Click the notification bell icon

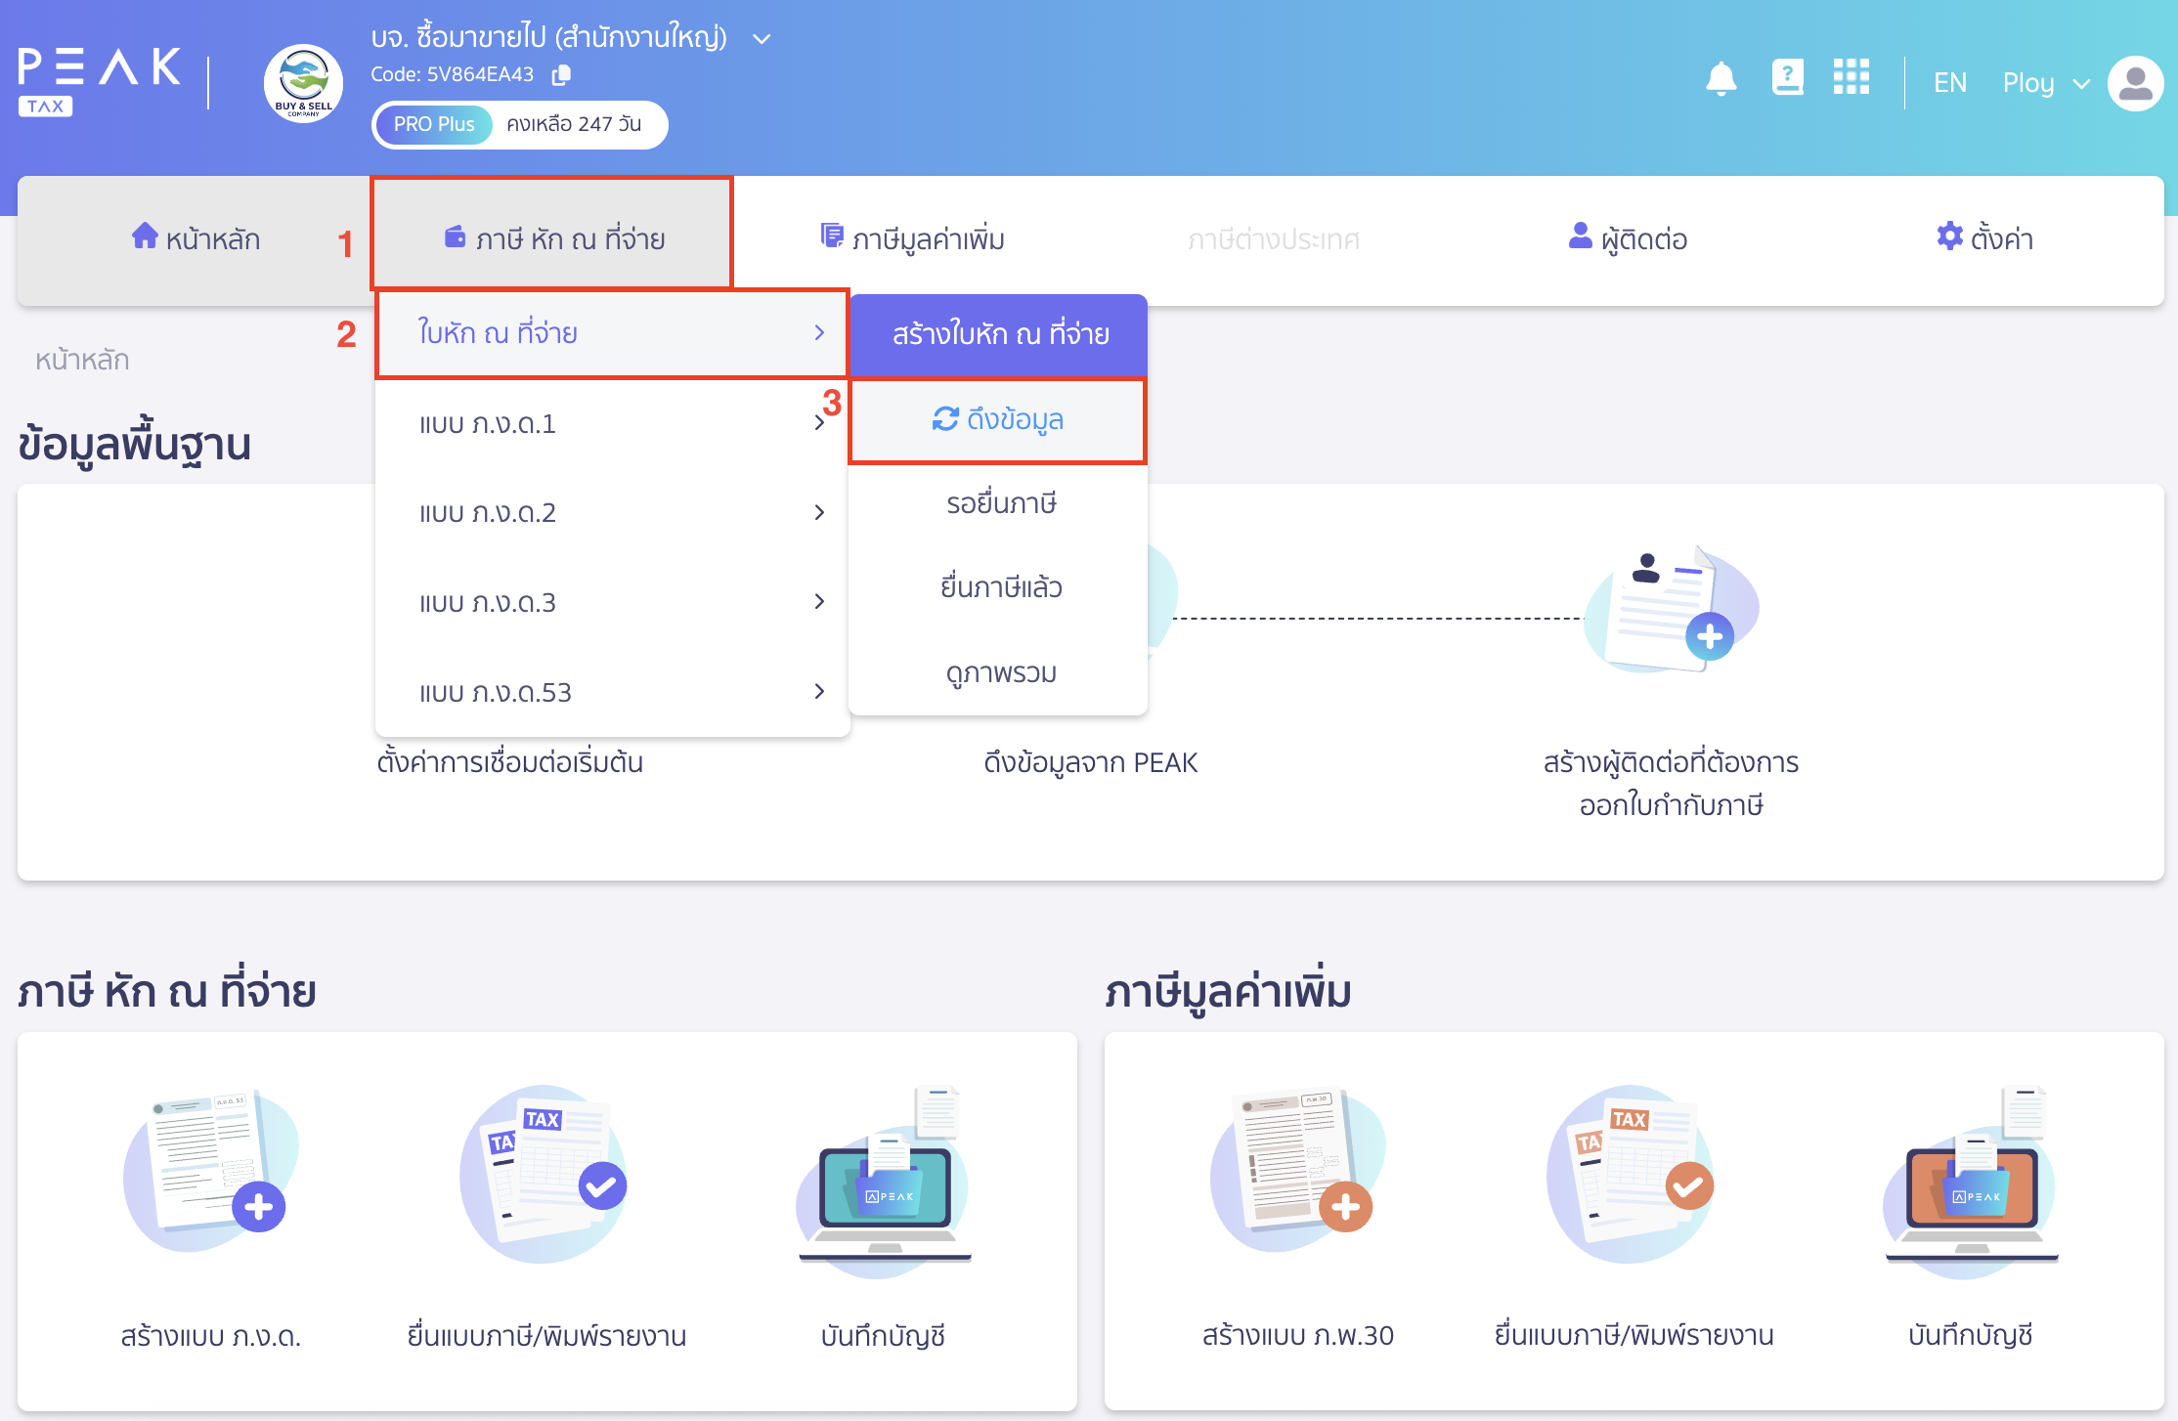[x=1722, y=80]
